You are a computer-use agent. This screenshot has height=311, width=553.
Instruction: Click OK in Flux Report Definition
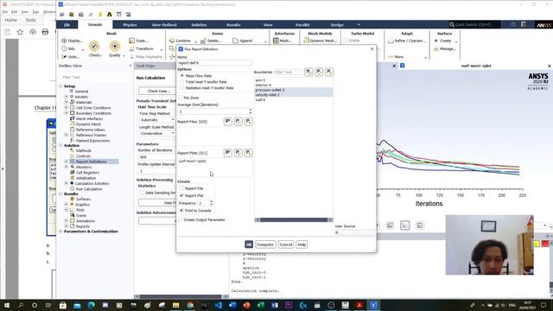click(x=249, y=244)
